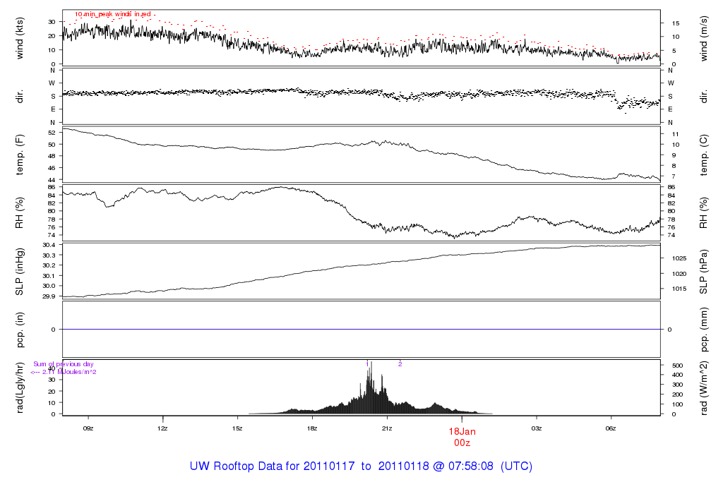Screen dimensions: 723x494
Task: Click the red '00z' time label
Action: 462,443
